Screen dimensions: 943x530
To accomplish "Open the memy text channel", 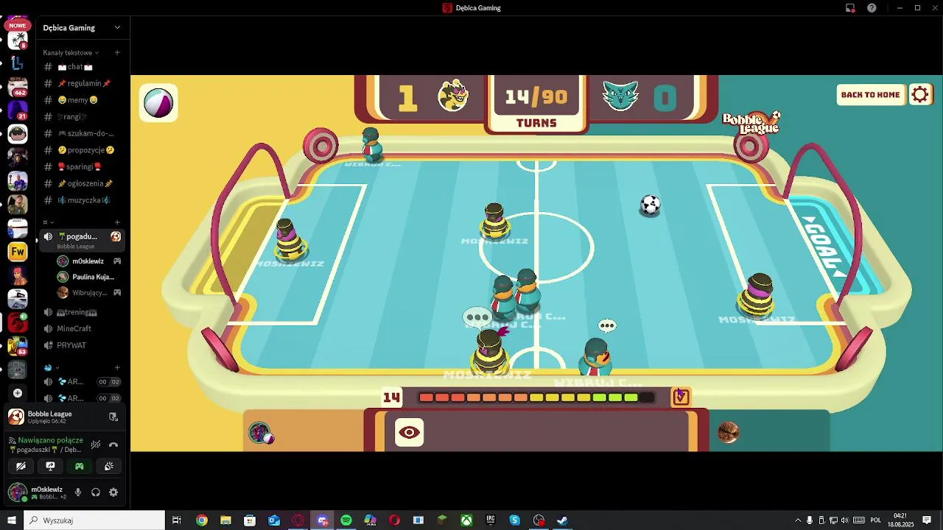I will [81, 100].
